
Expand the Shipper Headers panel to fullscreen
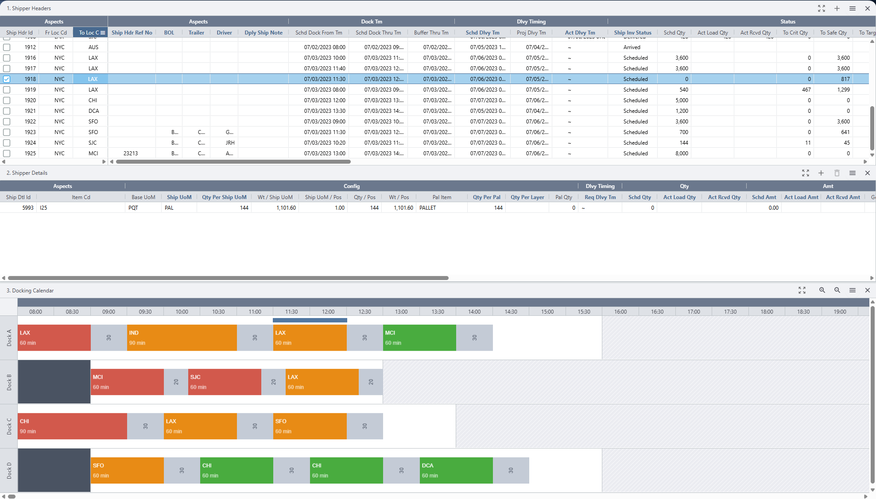pos(822,8)
